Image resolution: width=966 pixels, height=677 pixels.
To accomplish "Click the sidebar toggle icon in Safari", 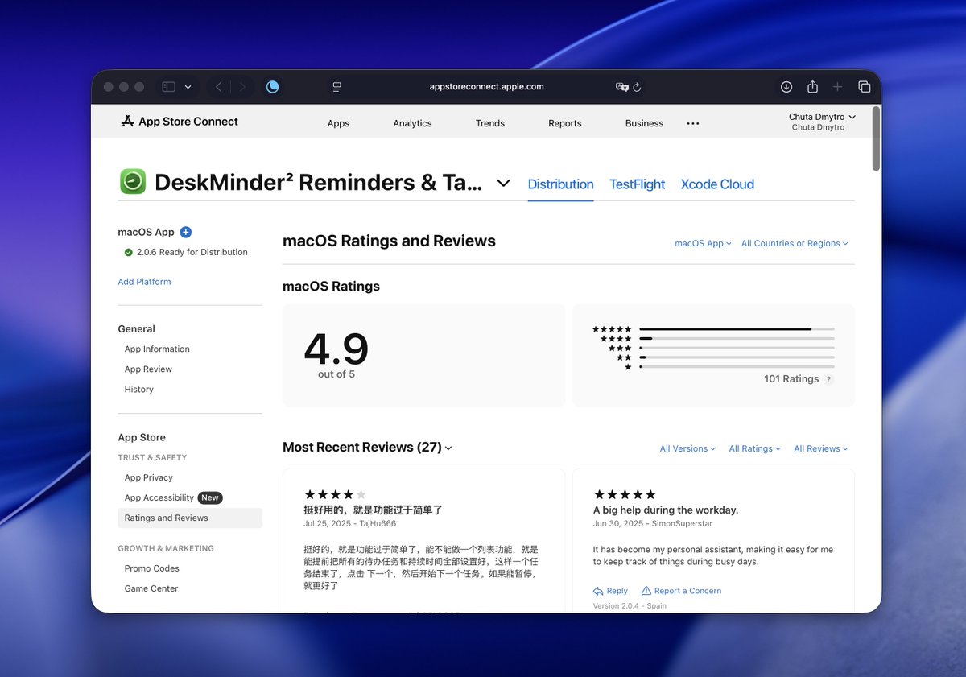I will pyautogui.click(x=167, y=86).
